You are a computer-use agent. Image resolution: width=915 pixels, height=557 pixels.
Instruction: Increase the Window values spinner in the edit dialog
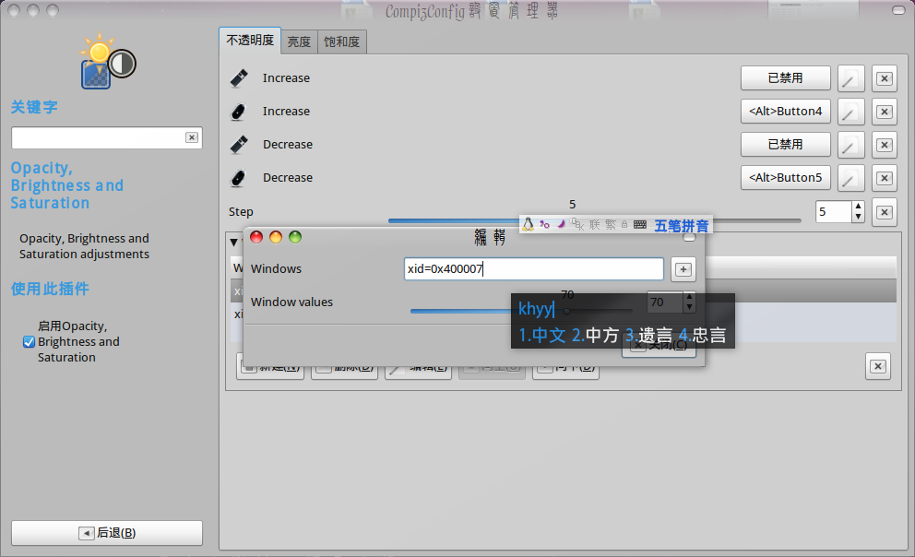click(x=689, y=297)
